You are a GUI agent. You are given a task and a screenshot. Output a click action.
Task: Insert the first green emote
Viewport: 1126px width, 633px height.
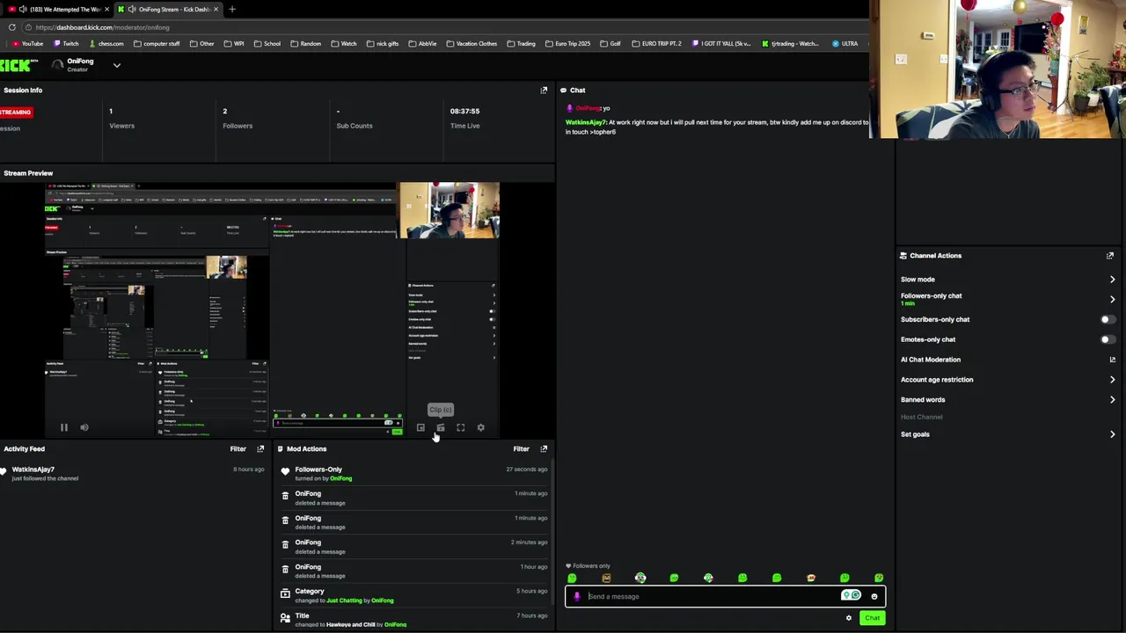pos(572,578)
